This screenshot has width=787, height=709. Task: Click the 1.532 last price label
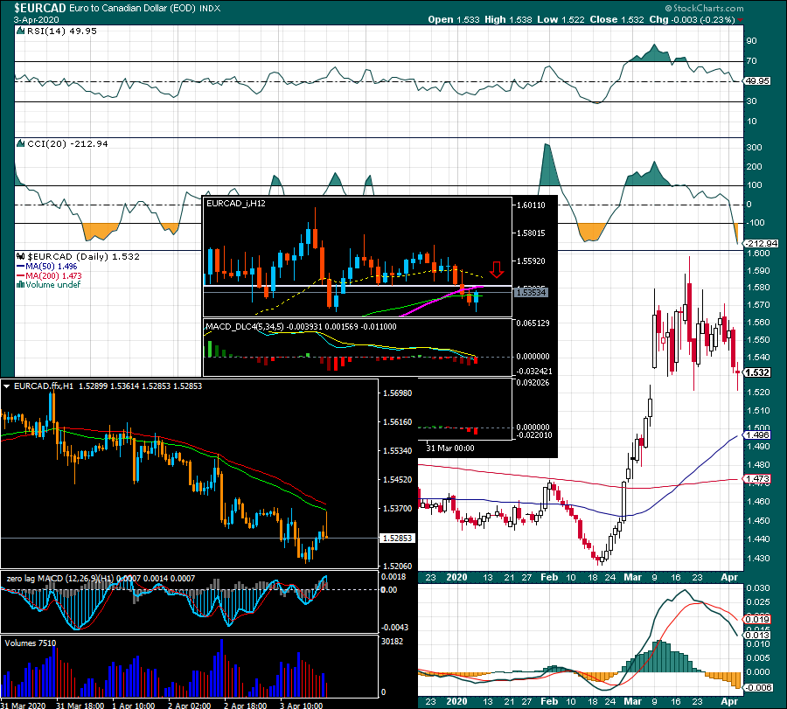757,372
